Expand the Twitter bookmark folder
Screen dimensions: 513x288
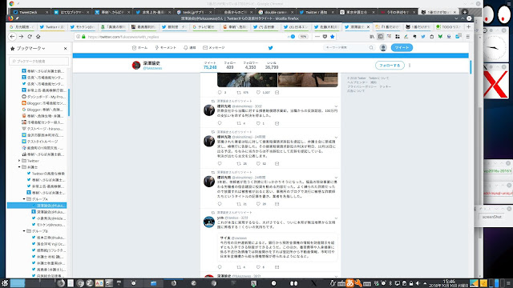[x=19, y=161]
